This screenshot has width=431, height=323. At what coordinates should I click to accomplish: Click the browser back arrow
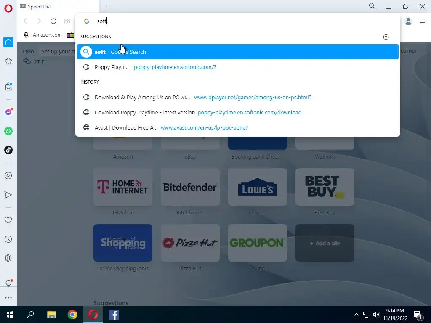(25, 21)
